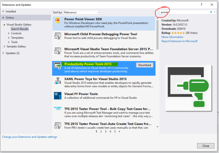Viewport: 219px width, 153px height.
Task: Download Productivity Power Tools 2015
Action: 145,65
